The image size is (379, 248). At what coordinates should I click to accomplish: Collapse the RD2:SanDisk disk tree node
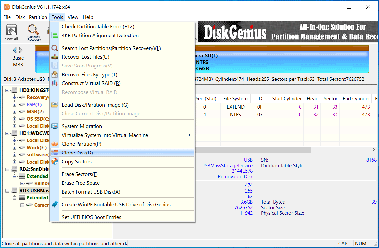point(7,169)
